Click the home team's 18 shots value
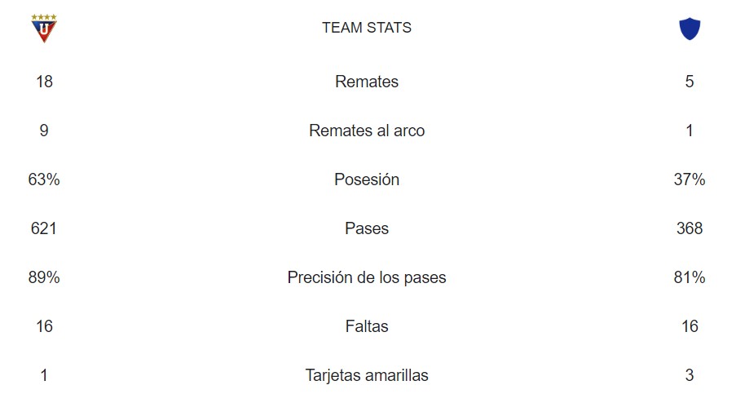 tap(44, 82)
